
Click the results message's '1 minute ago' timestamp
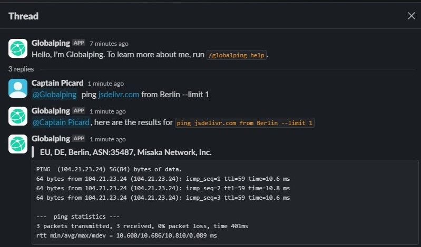[107, 111]
